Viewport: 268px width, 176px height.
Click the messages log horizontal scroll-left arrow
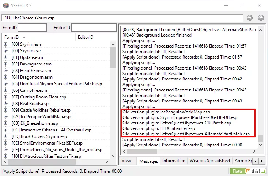124,151
